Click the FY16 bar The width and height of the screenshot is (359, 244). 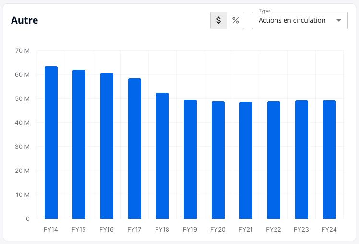pos(107,146)
